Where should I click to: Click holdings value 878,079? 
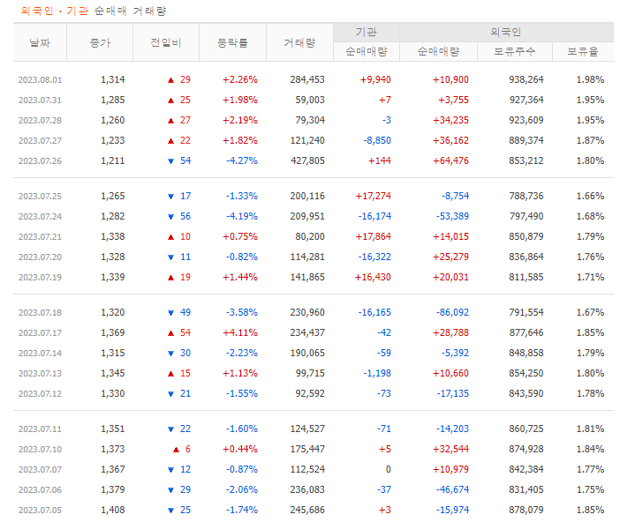tap(526, 510)
